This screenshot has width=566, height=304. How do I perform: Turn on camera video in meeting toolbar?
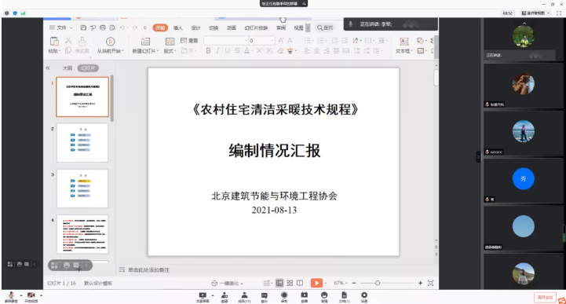point(31,295)
